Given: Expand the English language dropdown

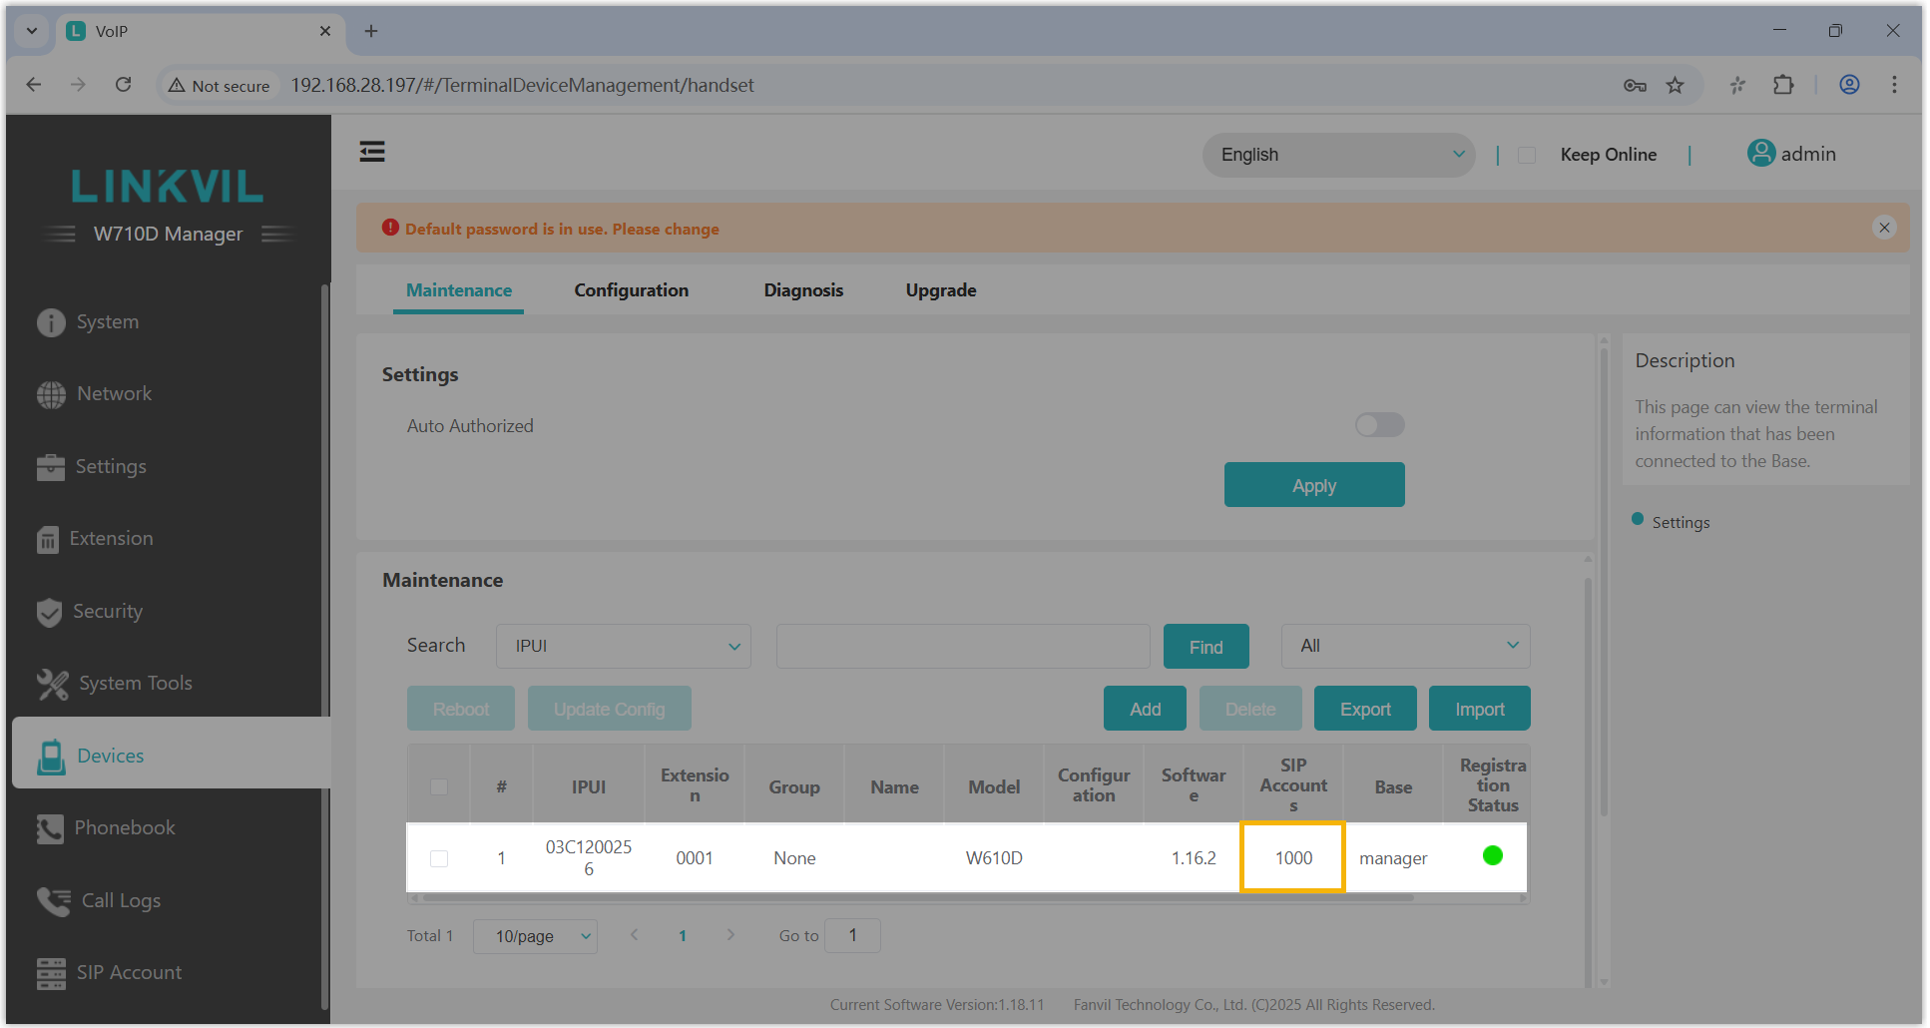Looking at the screenshot, I should 1338,155.
